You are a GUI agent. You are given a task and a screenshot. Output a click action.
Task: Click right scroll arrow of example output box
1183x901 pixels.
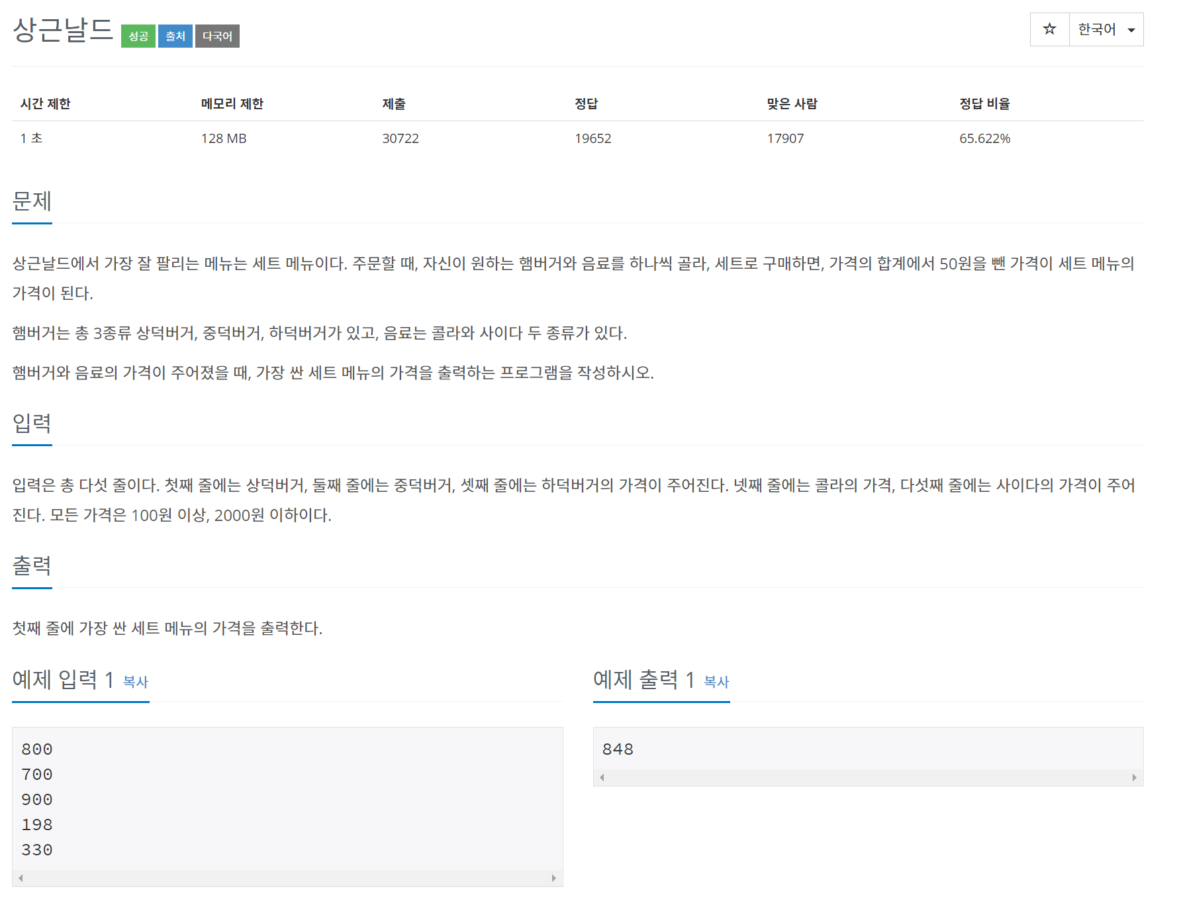click(1135, 777)
